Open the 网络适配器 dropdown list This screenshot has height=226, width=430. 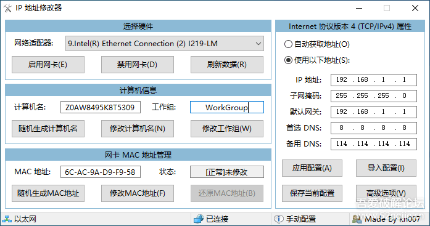pyautogui.click(x=165, y=44)
